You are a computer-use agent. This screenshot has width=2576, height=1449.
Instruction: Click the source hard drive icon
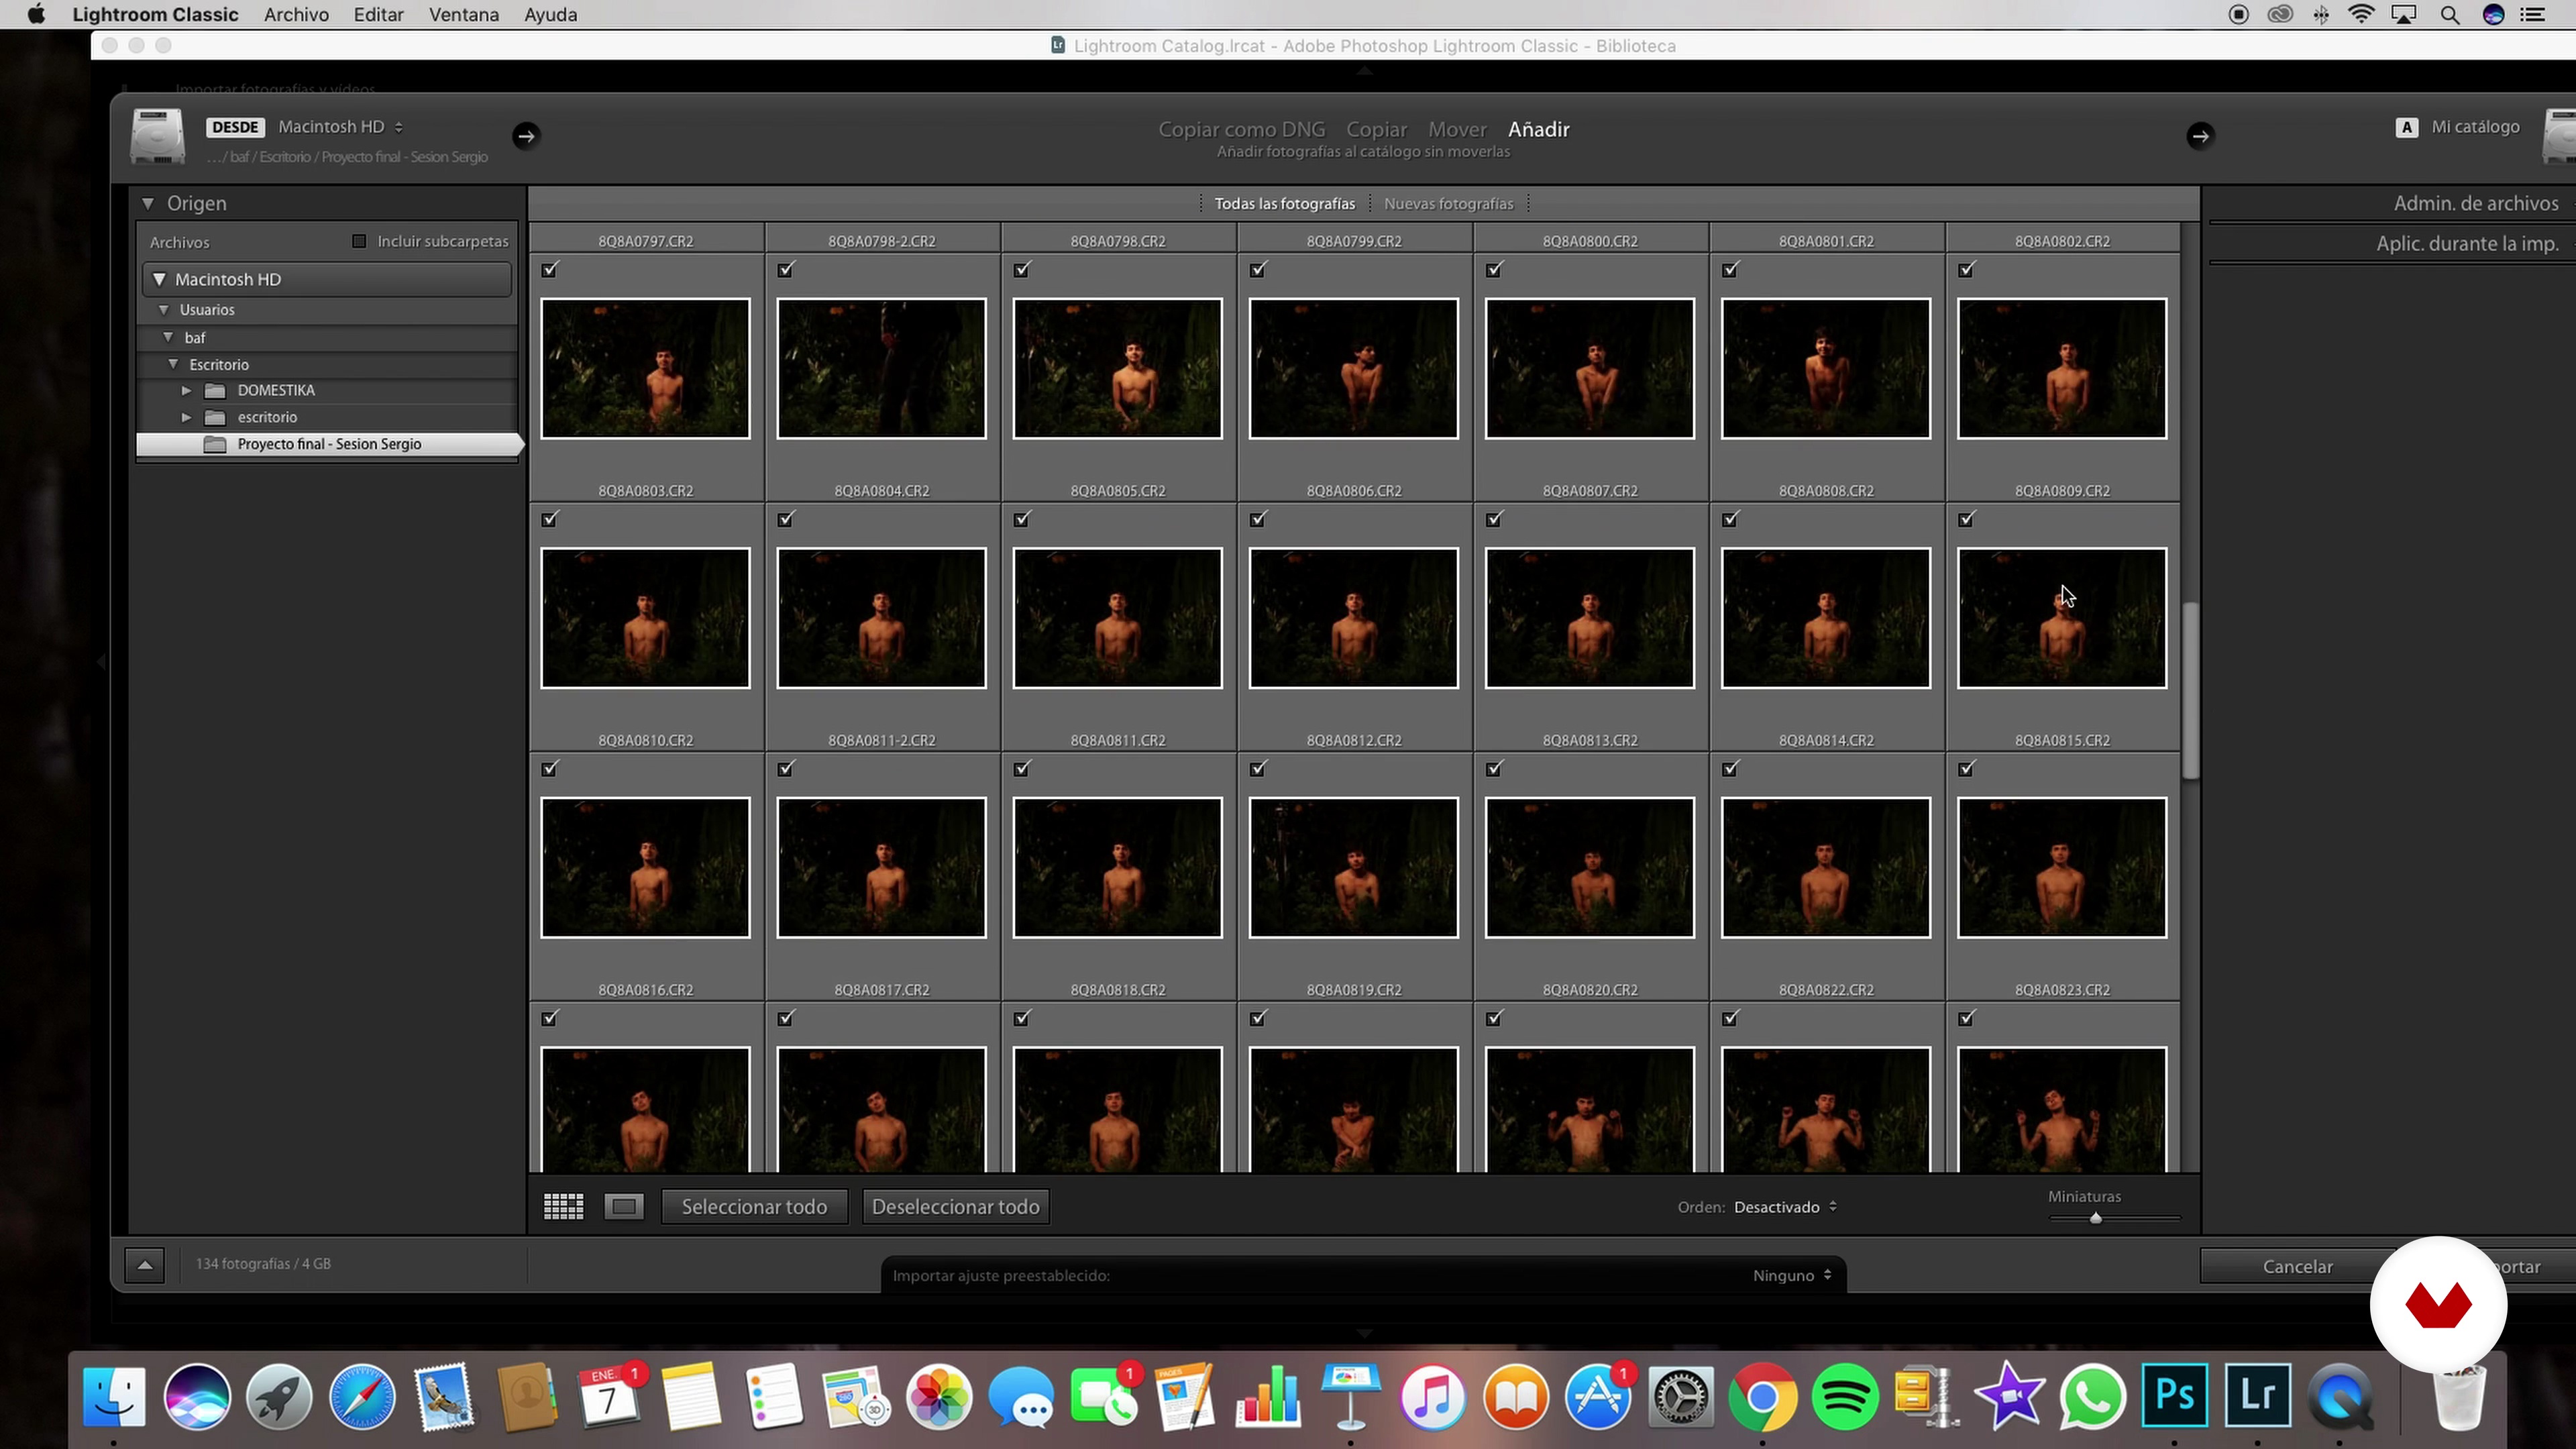[x=157, y=137]
